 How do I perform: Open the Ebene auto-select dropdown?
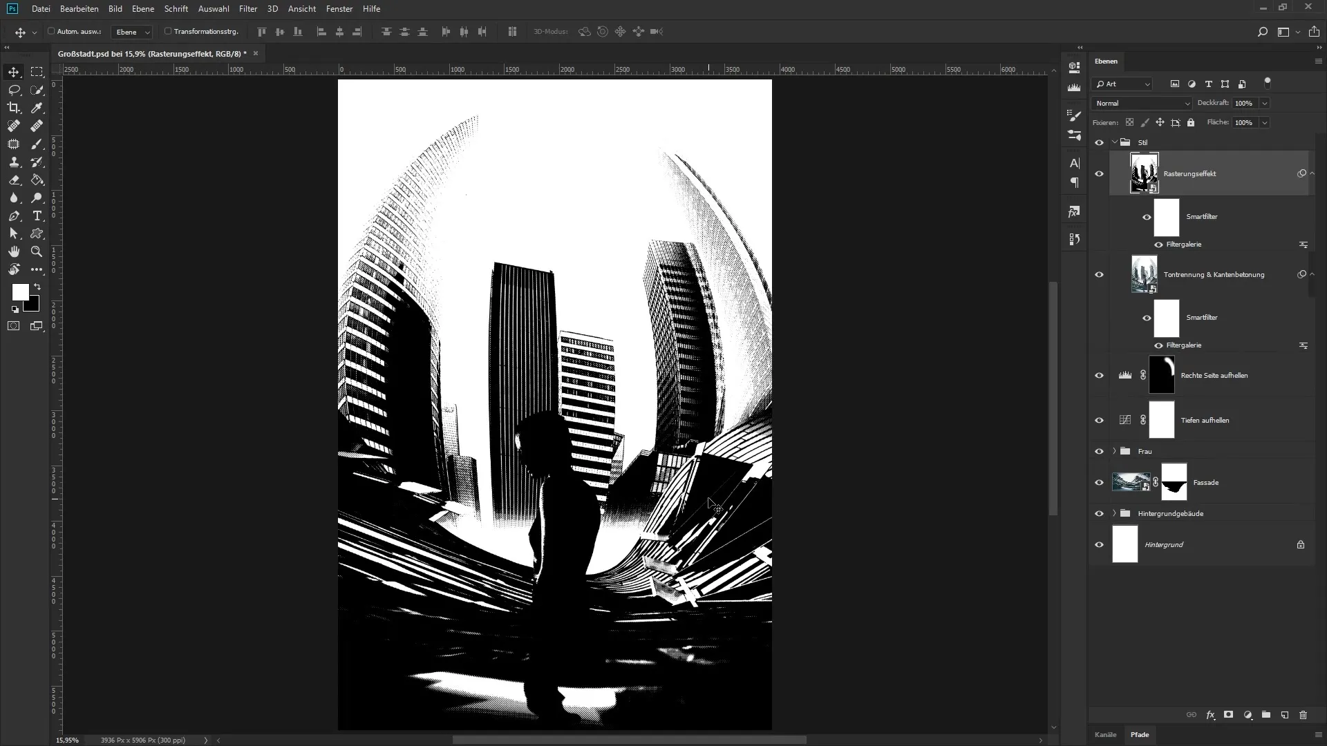(131, 32)
